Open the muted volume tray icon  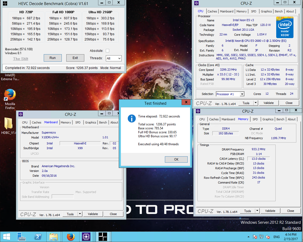click(268, 237)
